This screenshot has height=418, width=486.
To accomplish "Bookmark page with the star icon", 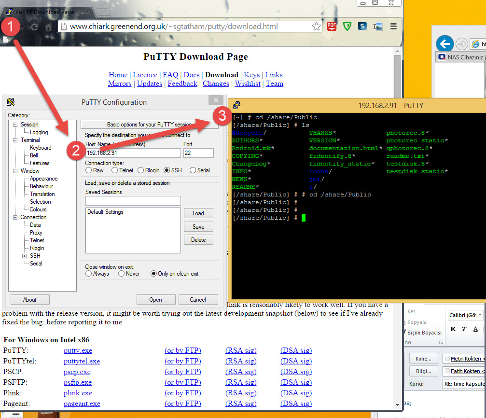I will click(x=316, y=27).
